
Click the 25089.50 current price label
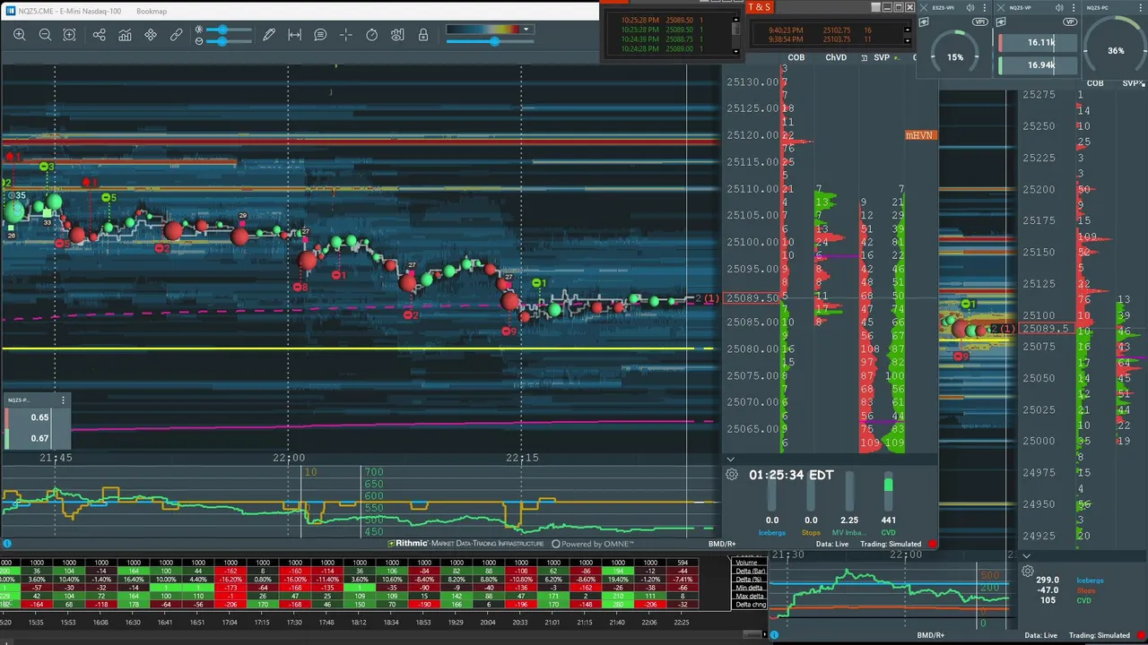pyautogui.click(x=752, y=298)
